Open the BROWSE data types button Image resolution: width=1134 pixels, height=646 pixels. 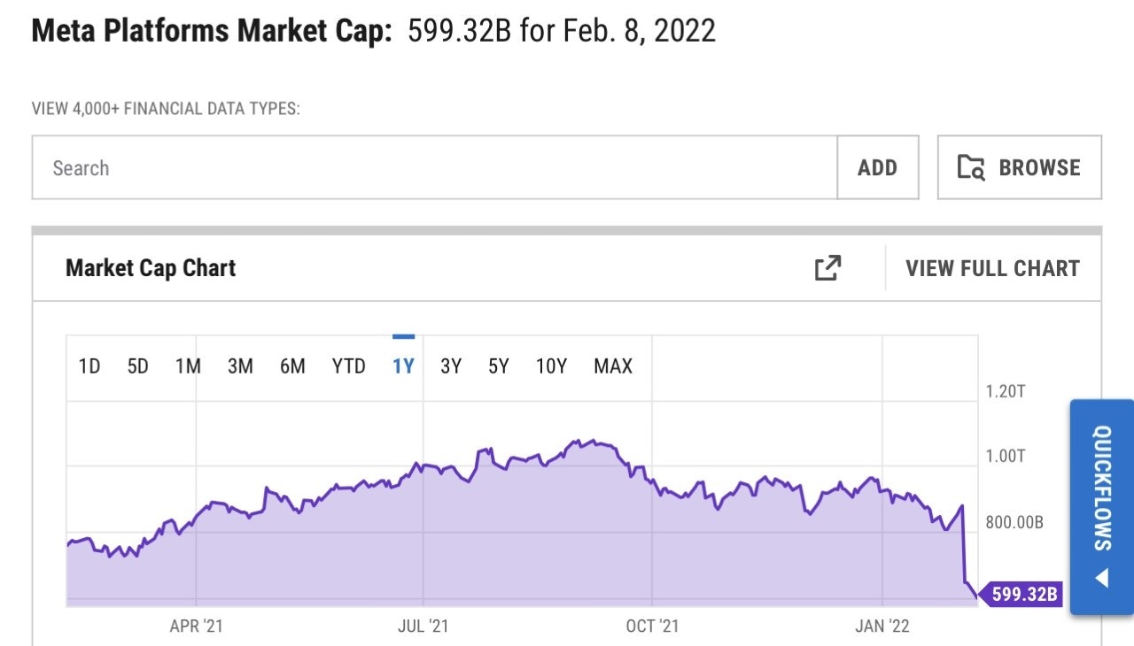(1020, 167)
